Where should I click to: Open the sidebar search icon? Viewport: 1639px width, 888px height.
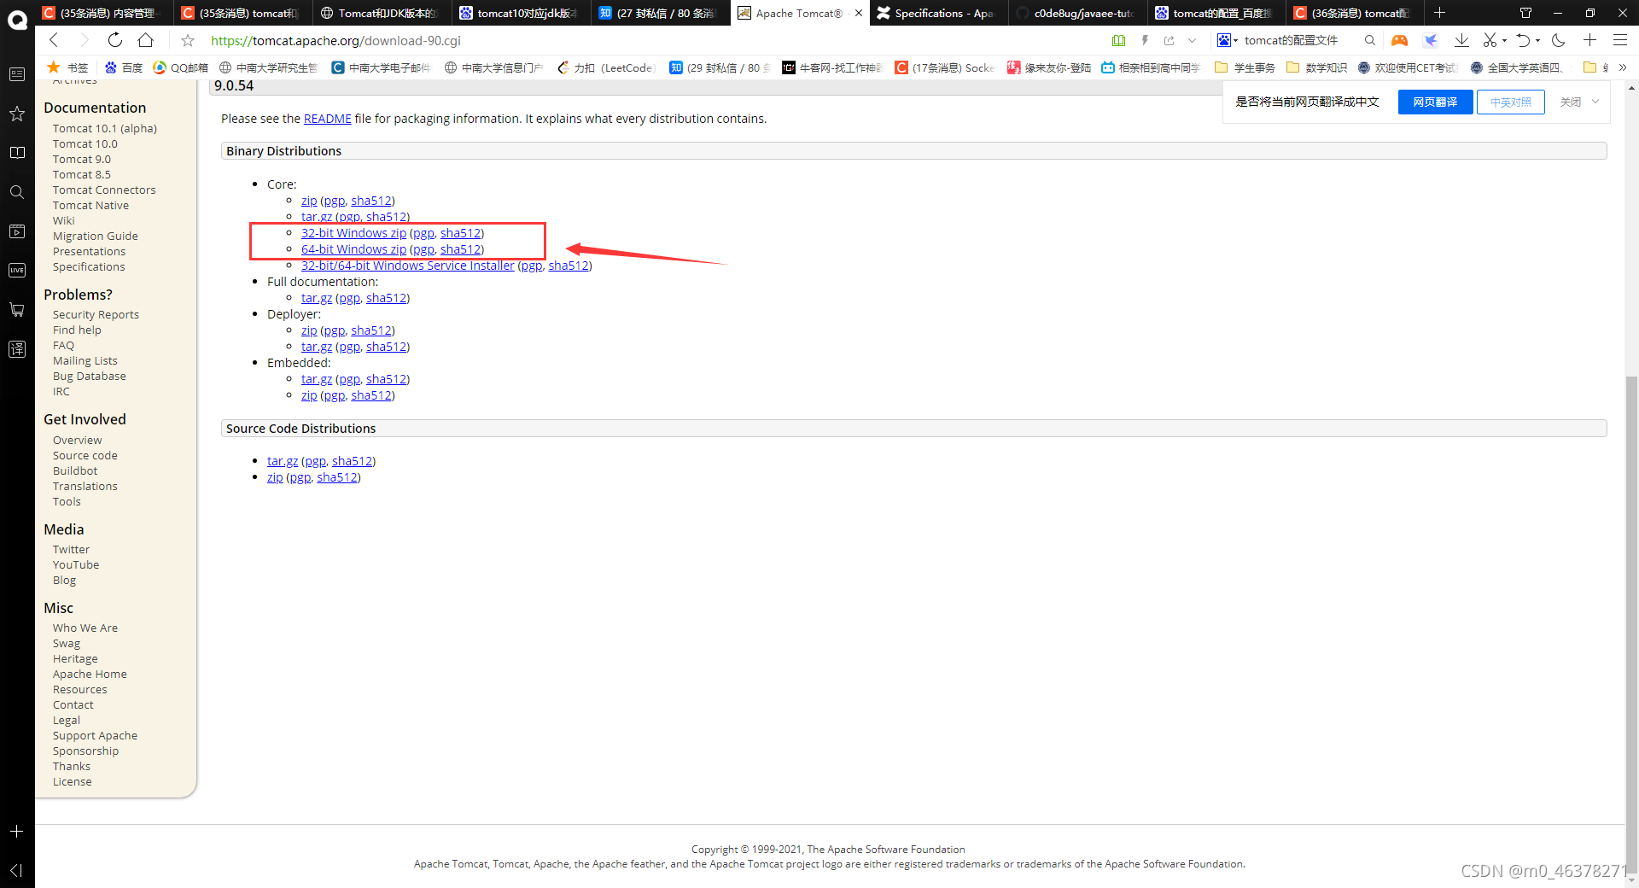point(17,192)
